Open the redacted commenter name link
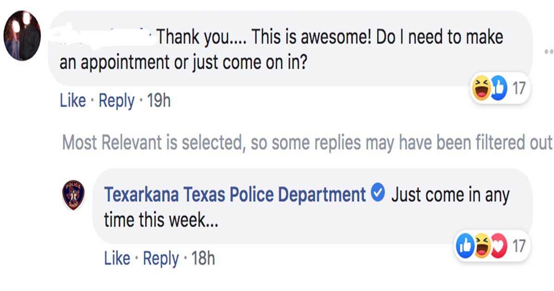 point(105,37)
